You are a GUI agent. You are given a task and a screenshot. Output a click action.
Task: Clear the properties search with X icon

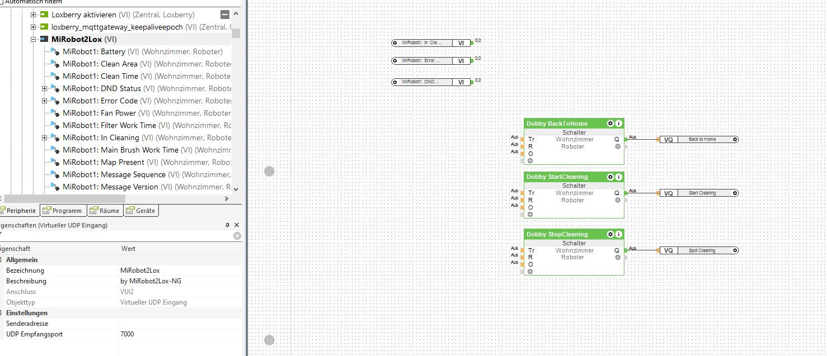pos(237,236)
